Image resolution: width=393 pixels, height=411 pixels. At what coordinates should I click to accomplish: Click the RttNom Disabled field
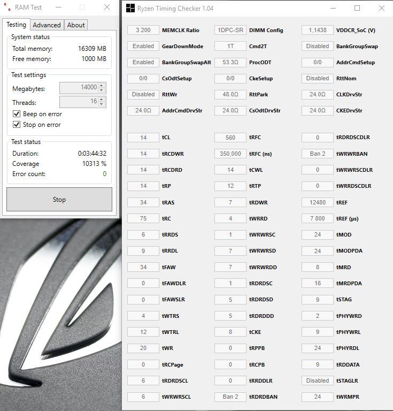pos(318,78)
